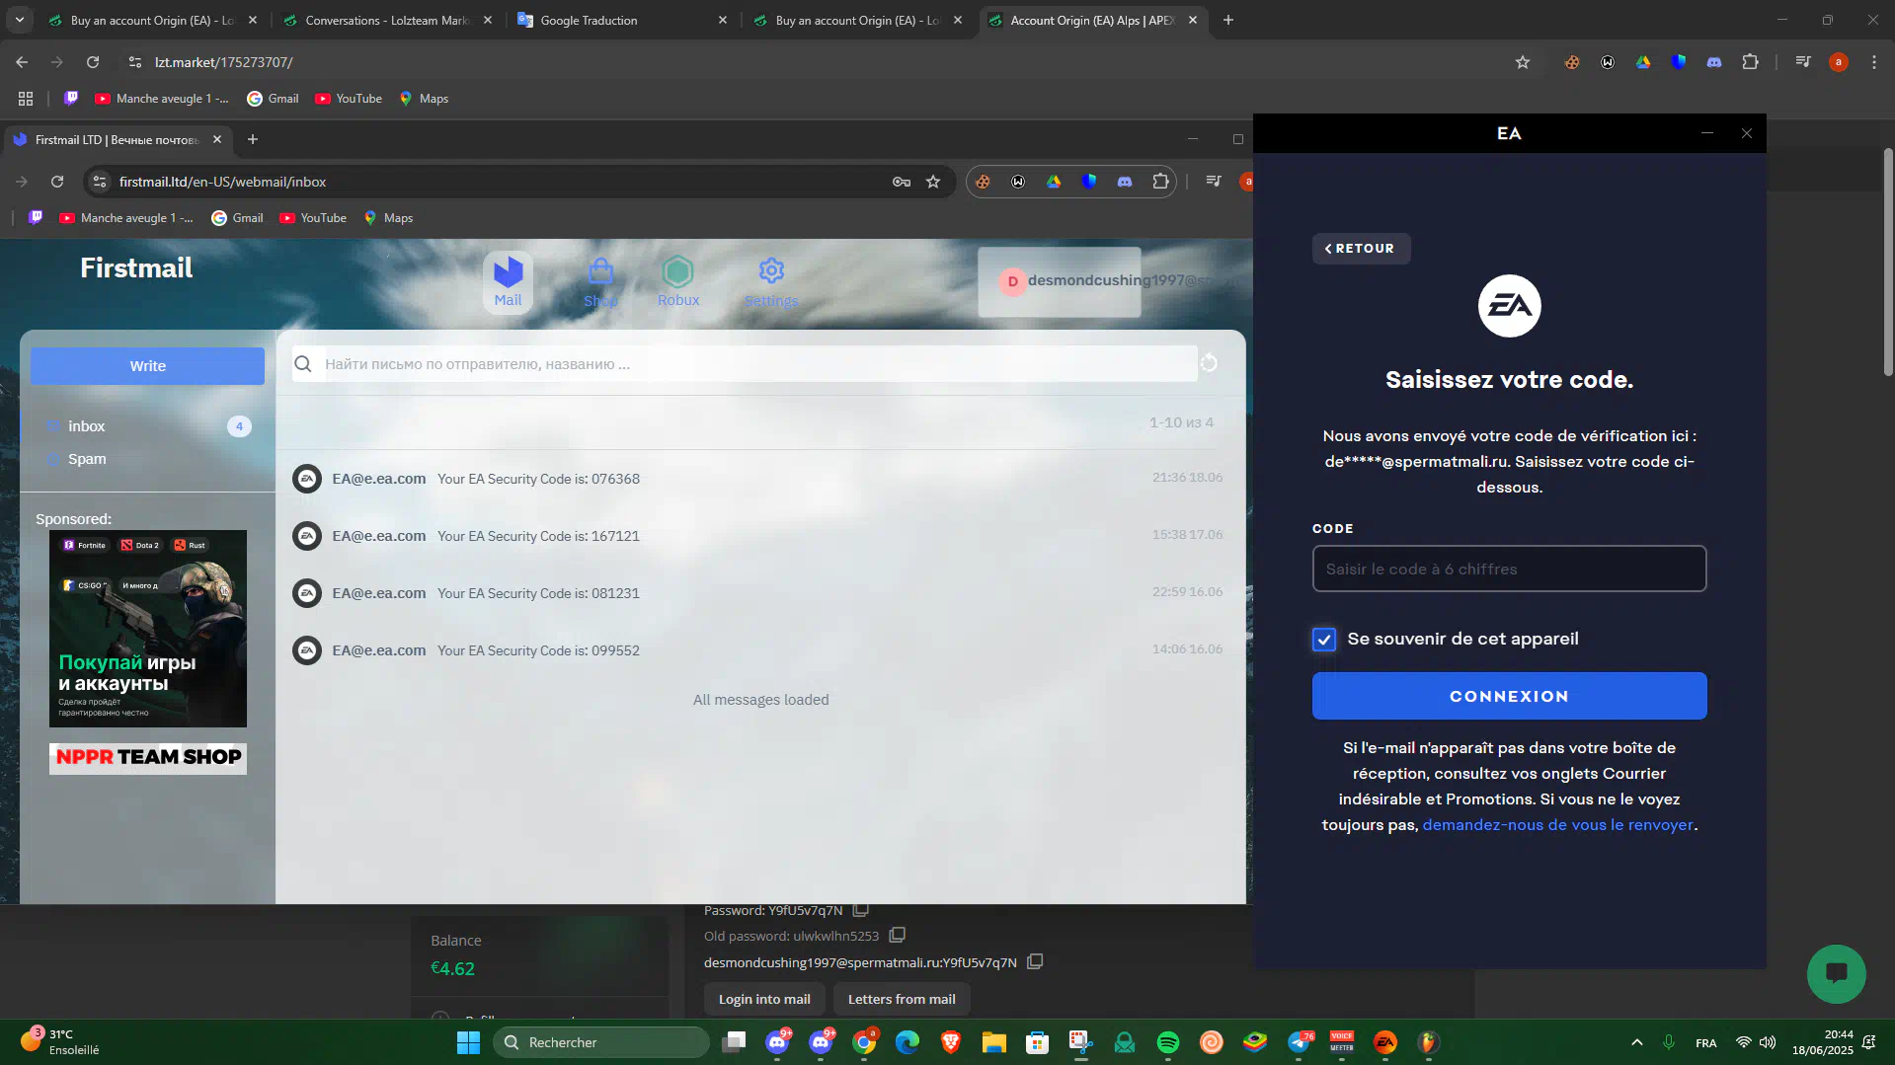Open Firstmail Settings gear
This screenshot has width=1895, height=1065.
point(771,281)
